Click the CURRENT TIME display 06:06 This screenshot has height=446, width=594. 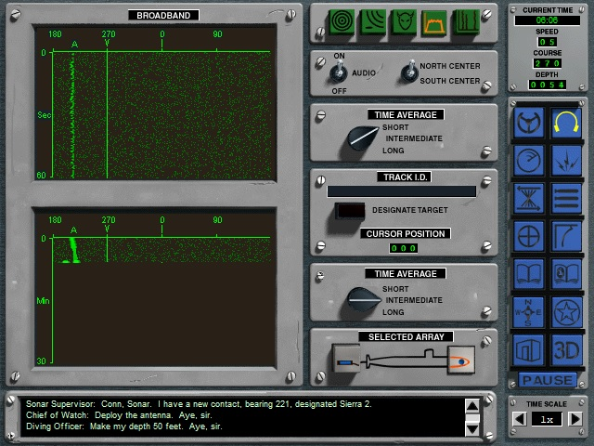tap(547, 20)
